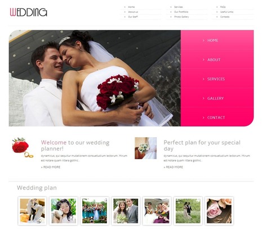Image resolution: width=263 pixels, height=231 pixels.
Task: Open the couple walking in meadow thumbnail
Action: [188, 211]
